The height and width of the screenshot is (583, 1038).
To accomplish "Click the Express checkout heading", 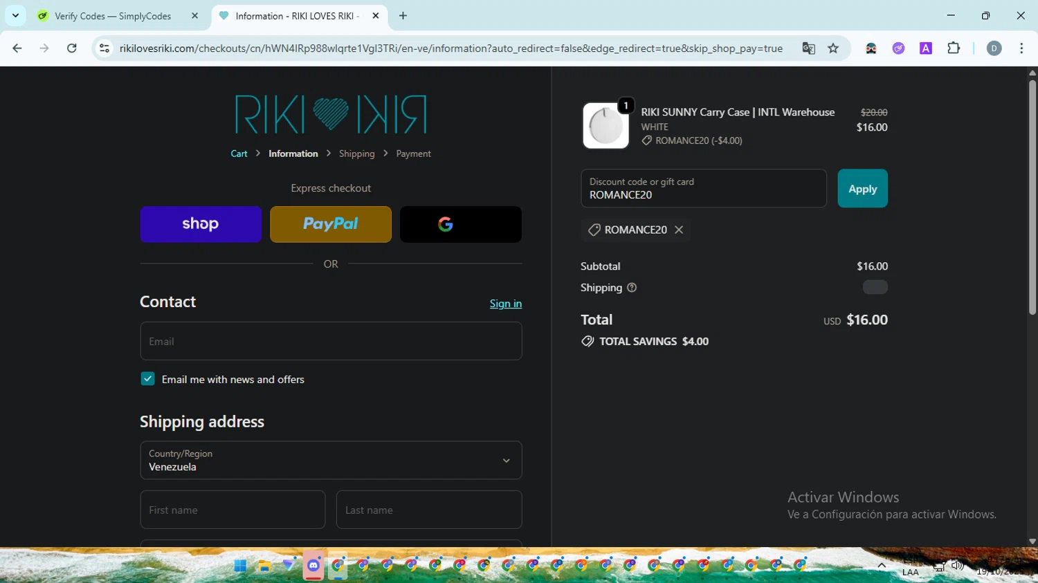I will [331, 188].
